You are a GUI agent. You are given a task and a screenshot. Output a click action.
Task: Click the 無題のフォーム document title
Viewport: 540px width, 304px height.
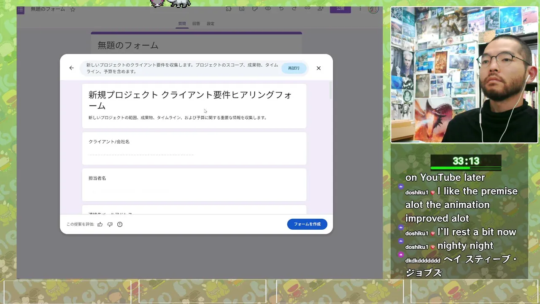47,9
